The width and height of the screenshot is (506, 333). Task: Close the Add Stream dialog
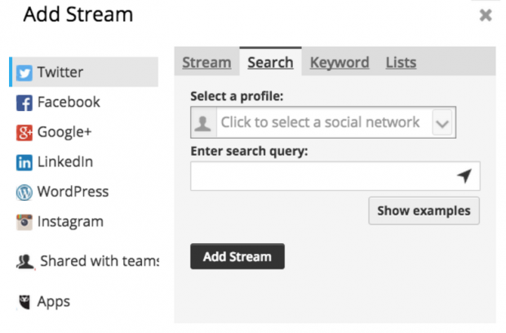[486, 16]
